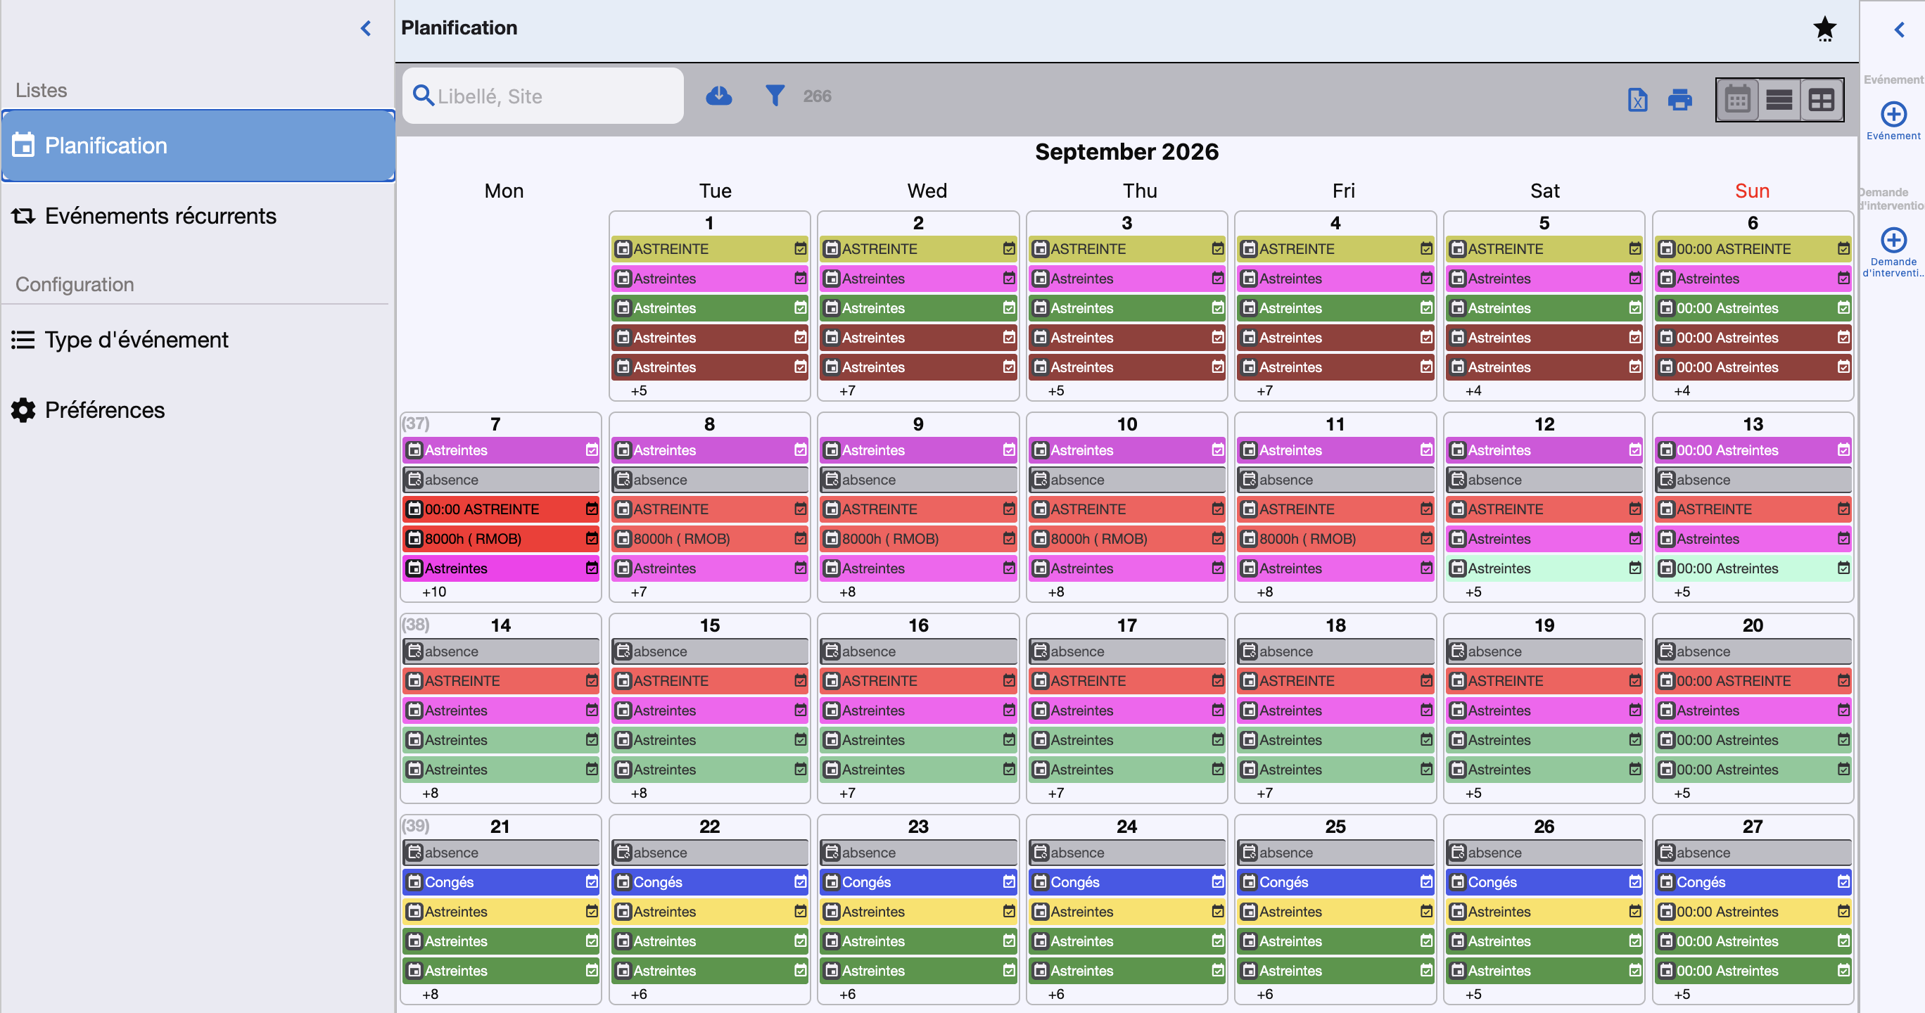
Task: Expand +10 more events on September 7
Action: pos(434,592)
